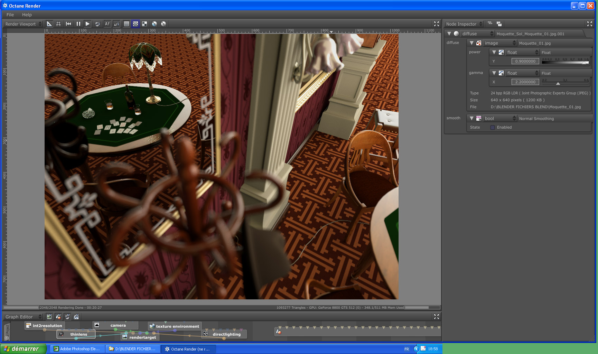The width and height of the screenshot is (598, 354).
Task: Open the bool type dropdown
Action: tap(500, 118)
